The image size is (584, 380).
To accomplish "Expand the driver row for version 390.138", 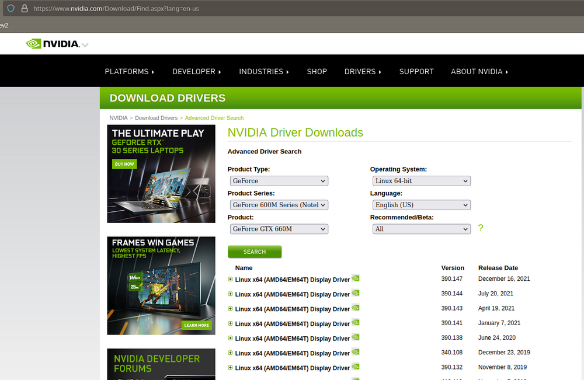I will pos(230,338).
